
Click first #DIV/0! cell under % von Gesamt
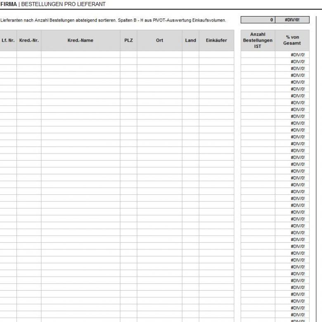[292, 54]
